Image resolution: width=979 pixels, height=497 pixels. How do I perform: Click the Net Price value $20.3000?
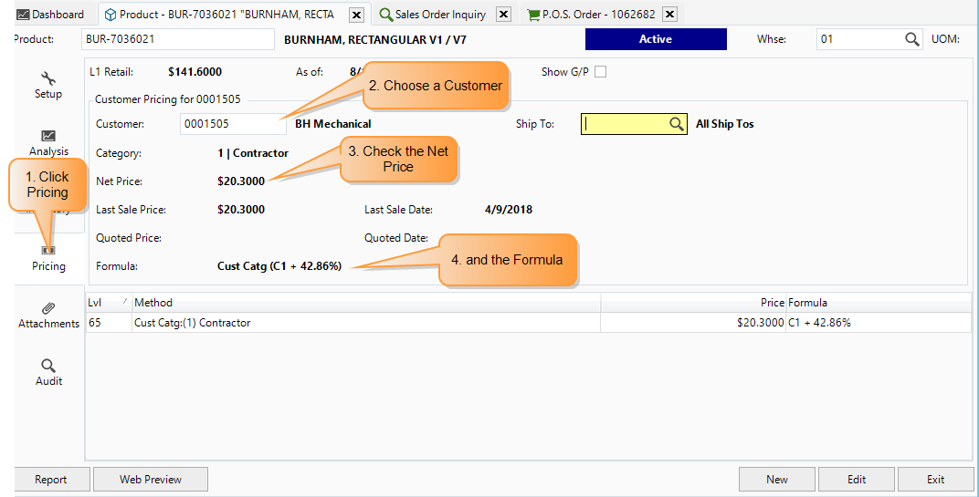click(241, 181)
